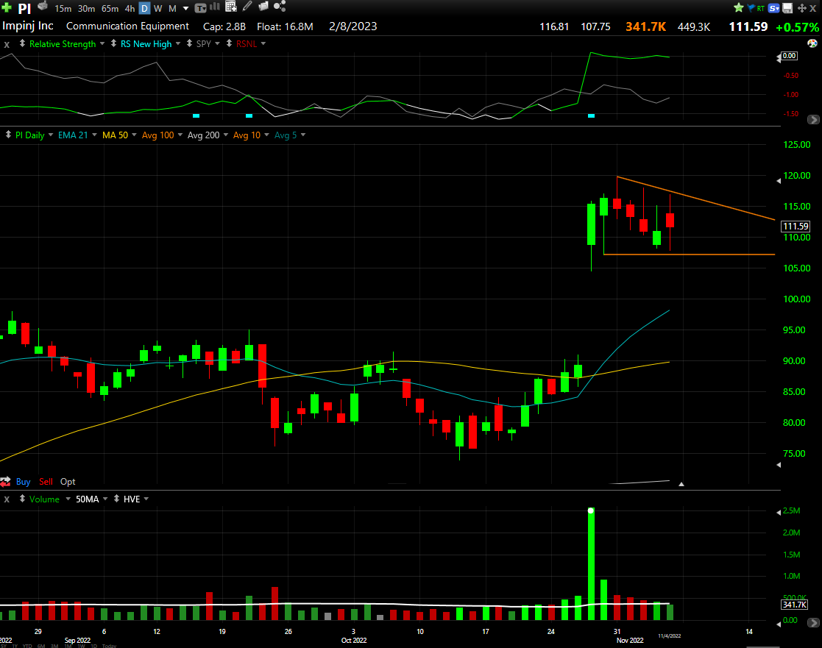Open HVE indicator dropdown
The height and width of the screenshot is (648, 822).
146,499
